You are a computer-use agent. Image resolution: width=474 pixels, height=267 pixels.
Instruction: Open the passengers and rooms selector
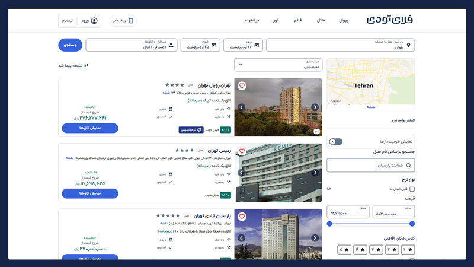(131, 45)
